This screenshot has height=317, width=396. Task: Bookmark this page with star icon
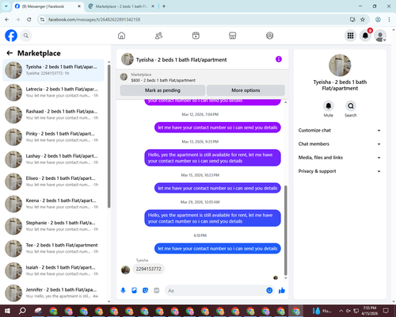tap(363, 19)
